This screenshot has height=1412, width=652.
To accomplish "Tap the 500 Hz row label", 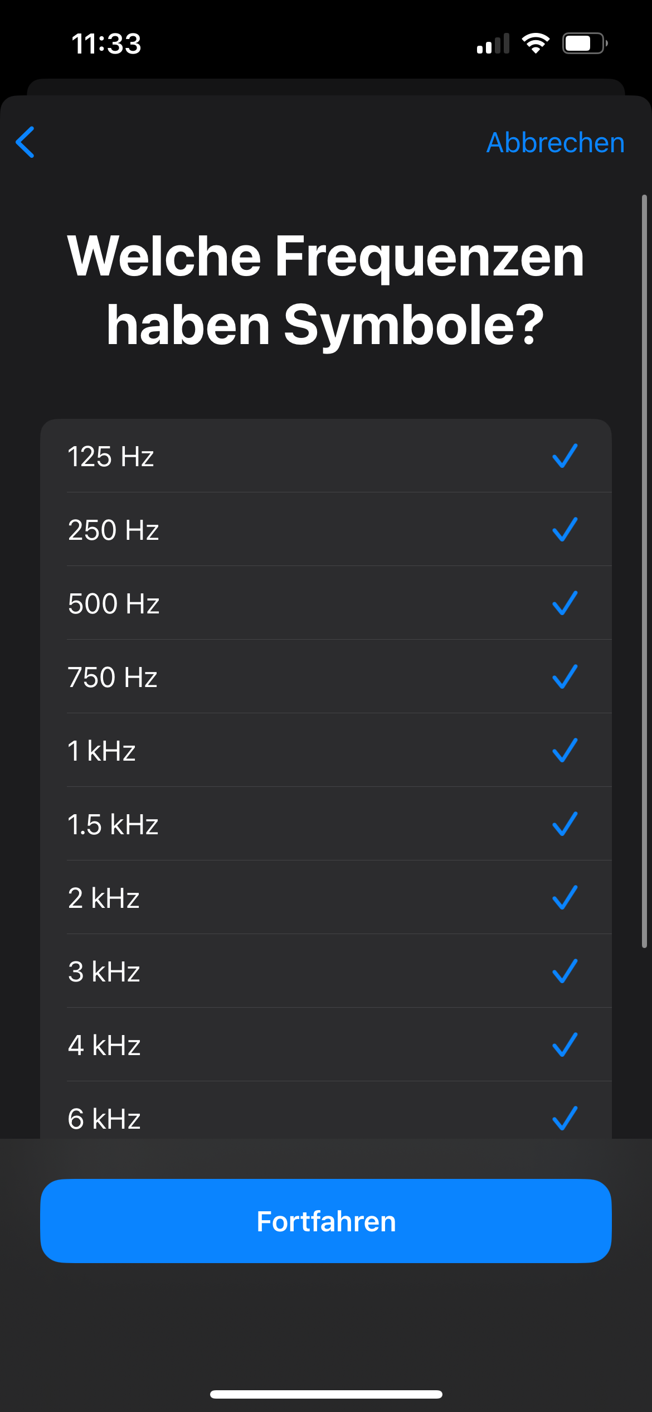I will click(x=114, y=604).
